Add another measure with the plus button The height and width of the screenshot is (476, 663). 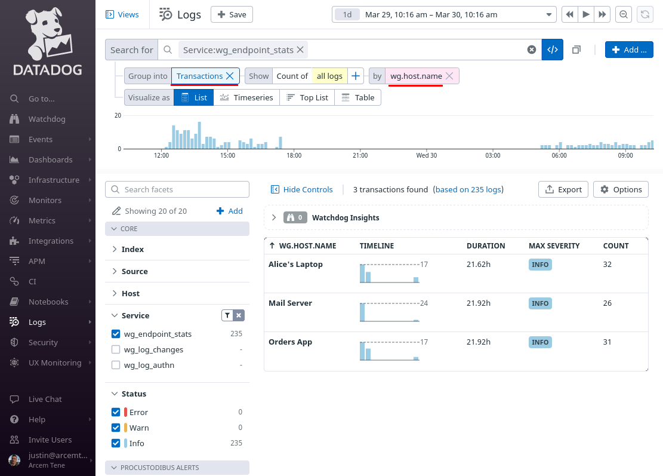tap(356, 76)
